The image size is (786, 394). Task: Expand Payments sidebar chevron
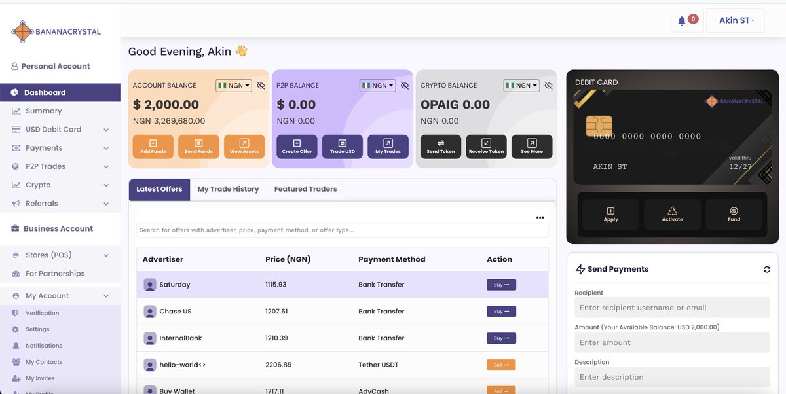(106, 148)
